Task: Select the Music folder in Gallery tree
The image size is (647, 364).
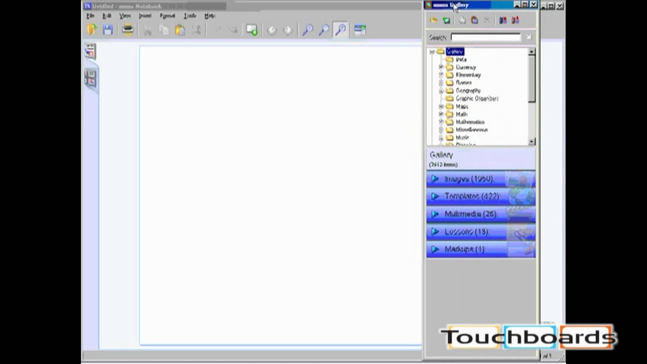Action: tap(463, 138)
